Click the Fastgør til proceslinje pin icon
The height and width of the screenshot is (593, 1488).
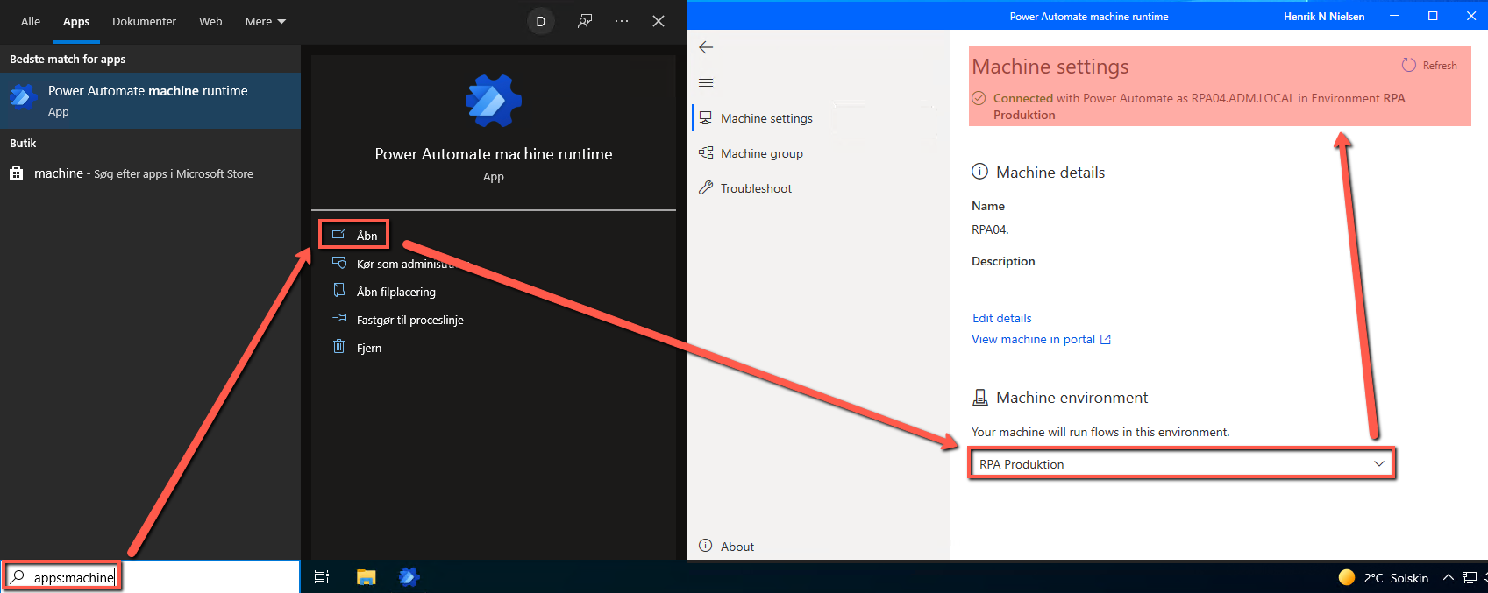click(339, 319)
